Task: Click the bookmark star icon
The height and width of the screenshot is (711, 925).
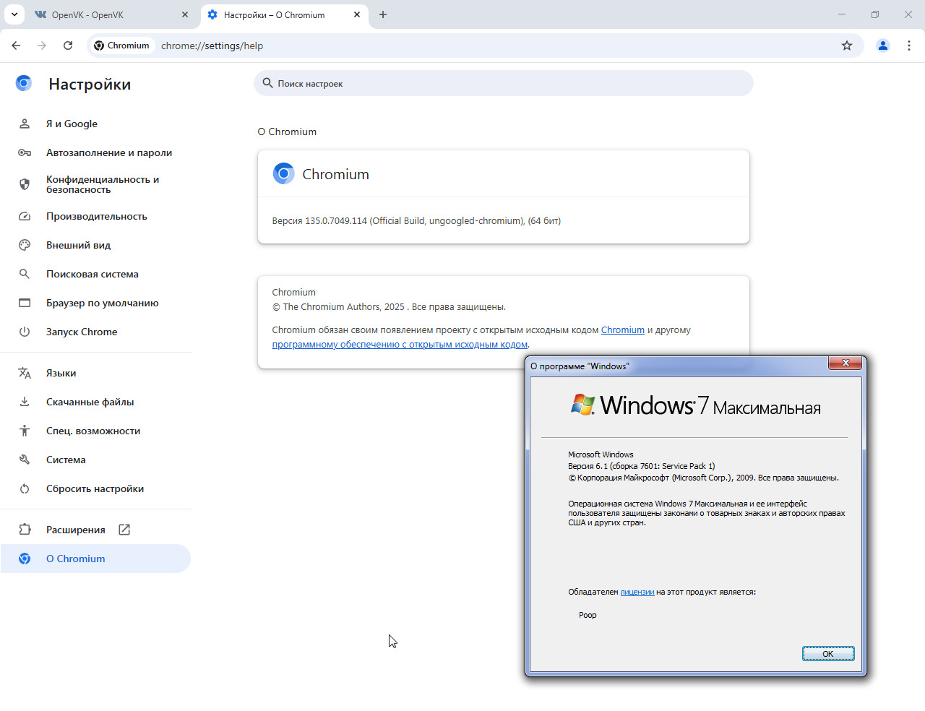Action: (847, 46)
